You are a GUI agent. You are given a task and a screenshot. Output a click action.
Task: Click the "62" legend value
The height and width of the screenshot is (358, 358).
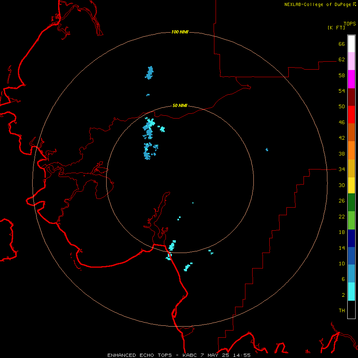[x=342, y=60]
